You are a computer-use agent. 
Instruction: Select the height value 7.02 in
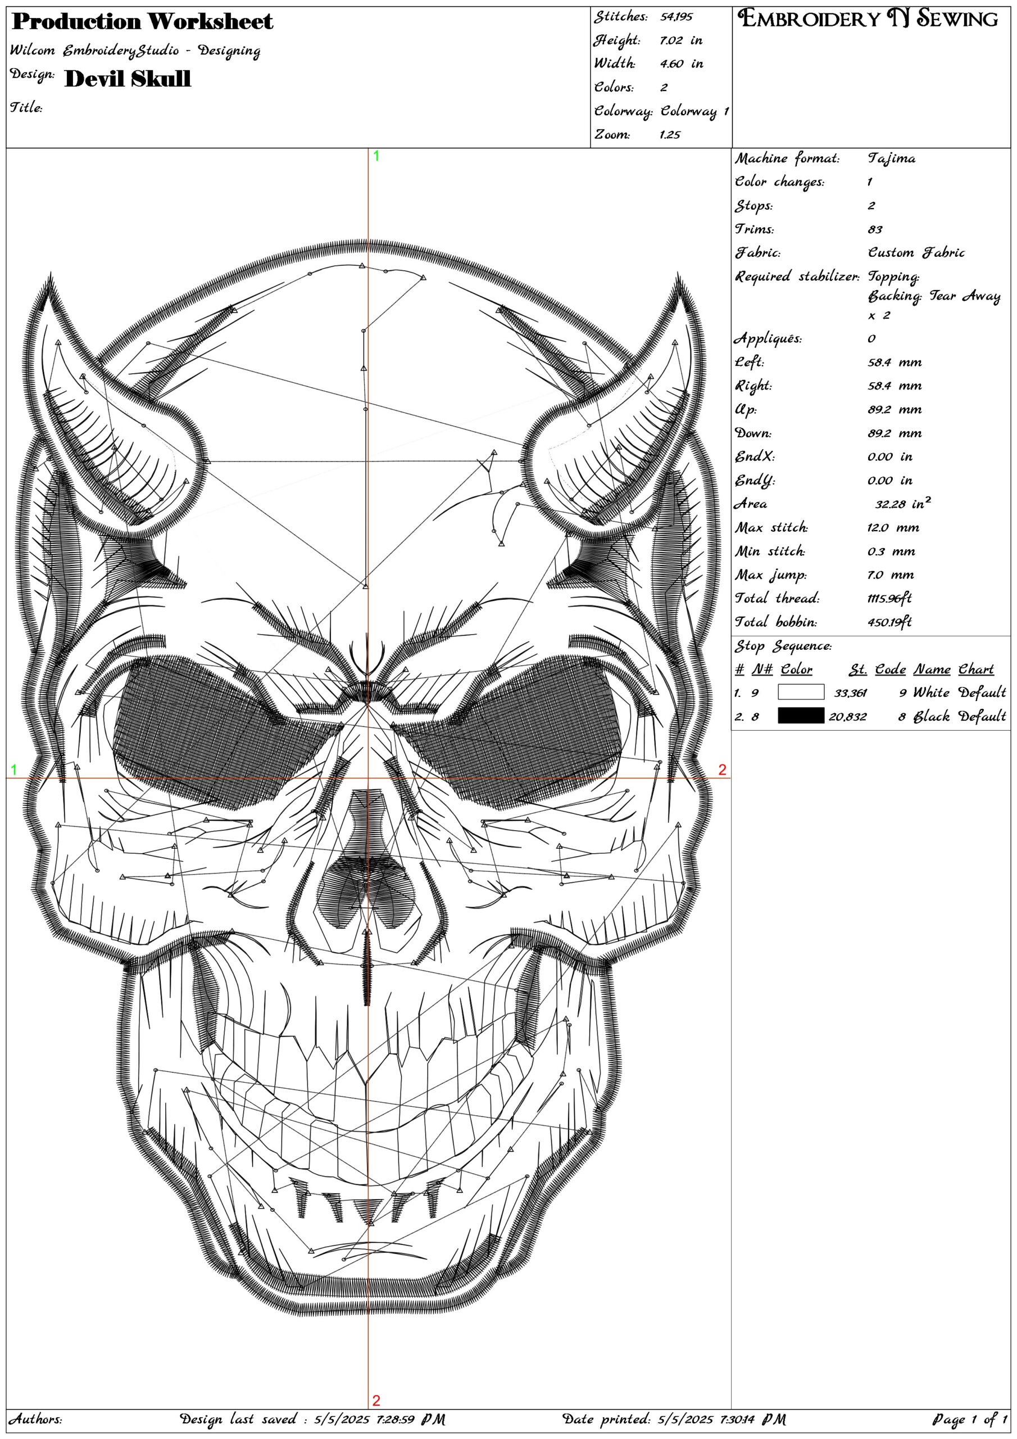point(680,40)
